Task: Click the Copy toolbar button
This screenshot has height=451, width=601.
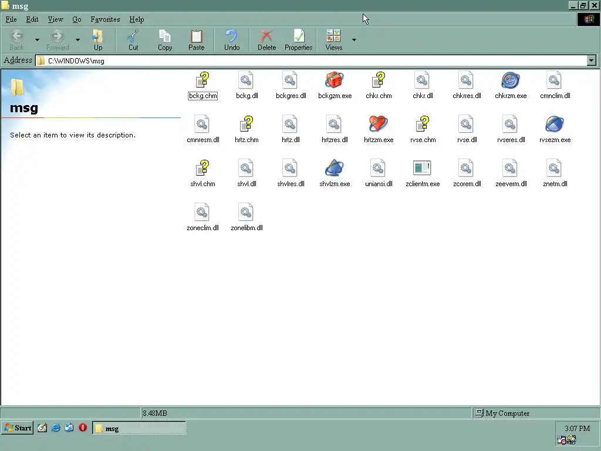Action: (165, 40)
